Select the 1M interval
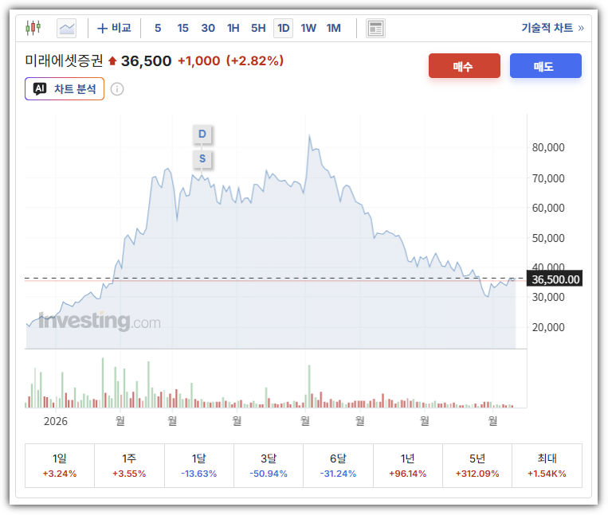 click(333, 29)
